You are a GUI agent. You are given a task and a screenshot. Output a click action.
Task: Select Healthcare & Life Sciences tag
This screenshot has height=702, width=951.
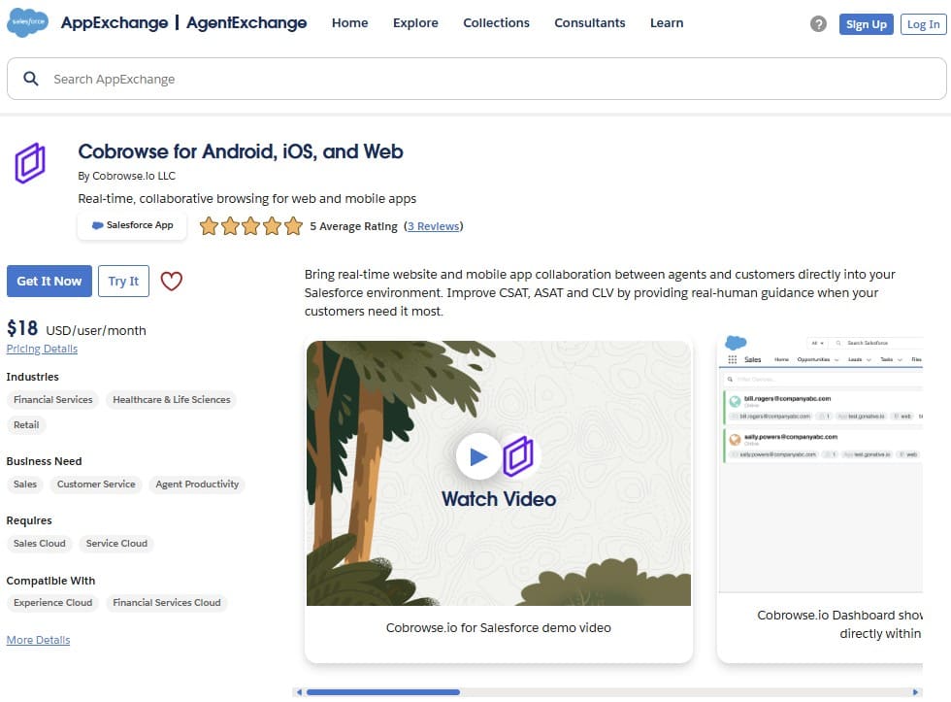pos(172,400)
